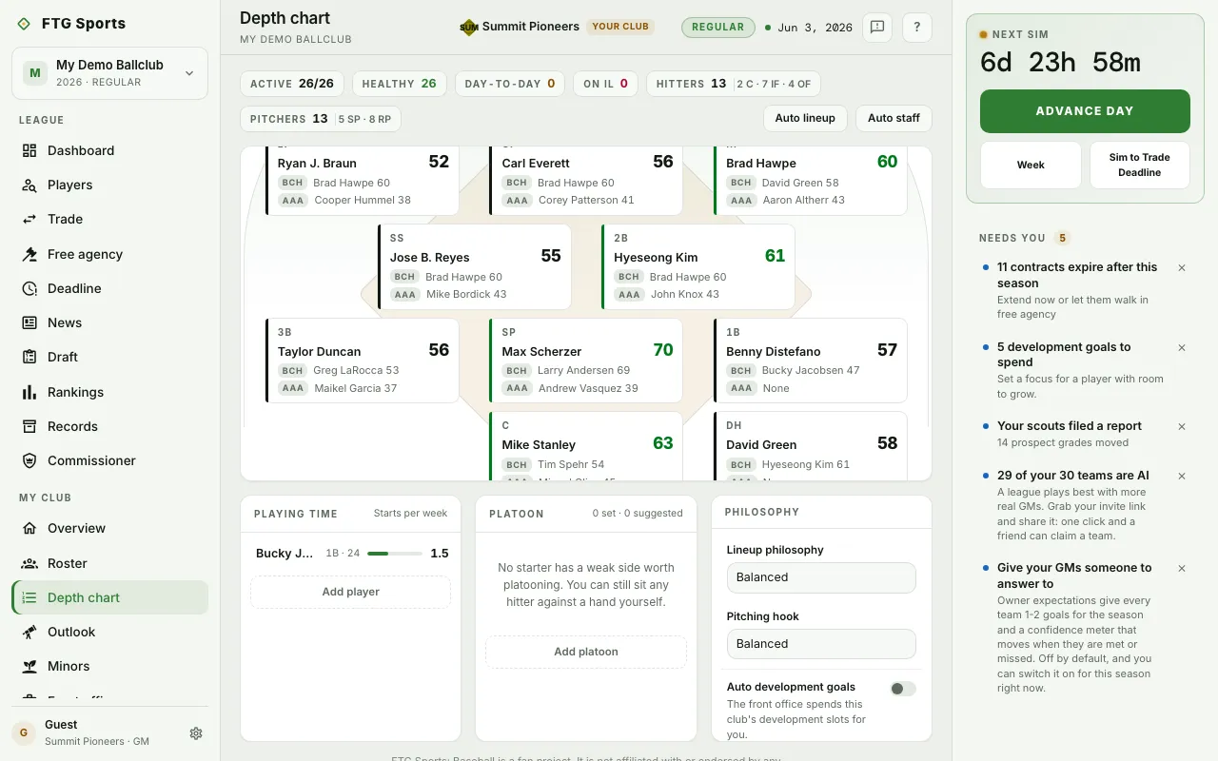Dismiss the Give your GMs notification
The image size is (1218, 761).
pos(1182,569)
